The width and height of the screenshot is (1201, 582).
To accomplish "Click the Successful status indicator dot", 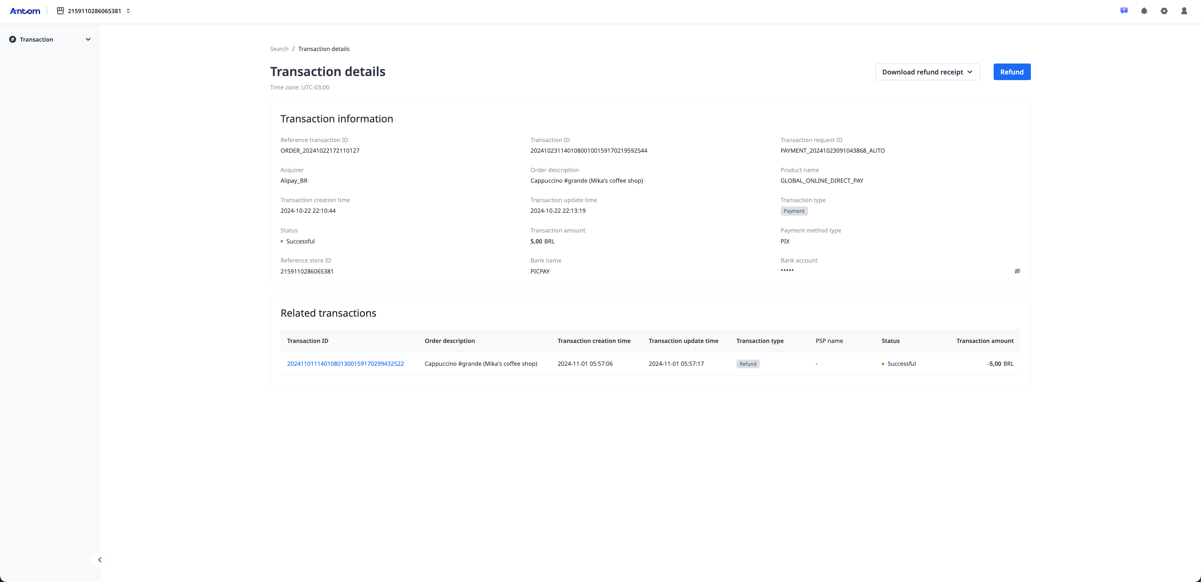I will (x=281, y=241).
